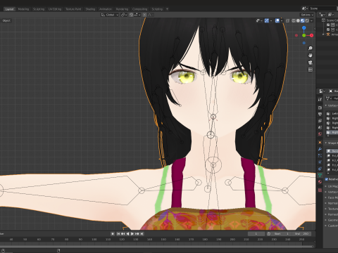Open the pivot point dropdown
Viewport: 338px width, 253px height.
124,15
